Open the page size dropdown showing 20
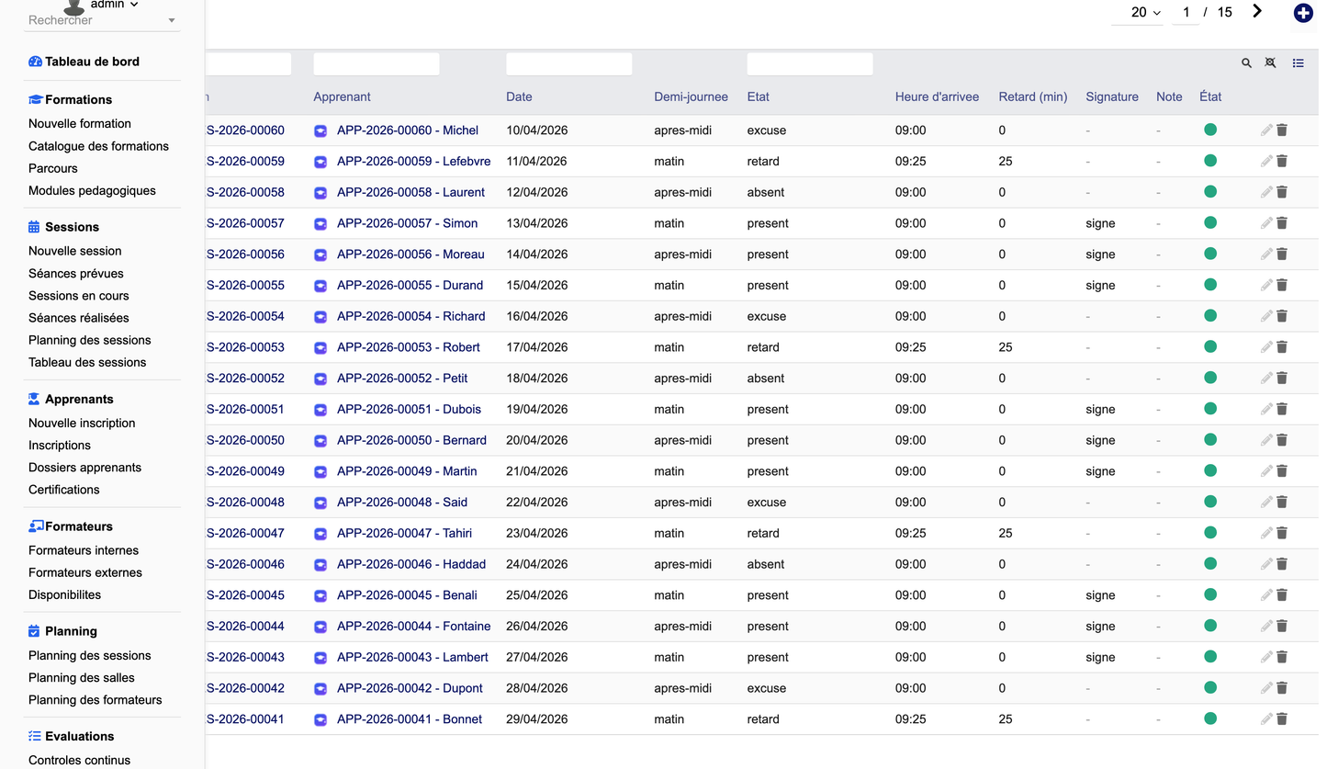Screen dimensions: 1327x769 pos(1146,13)
